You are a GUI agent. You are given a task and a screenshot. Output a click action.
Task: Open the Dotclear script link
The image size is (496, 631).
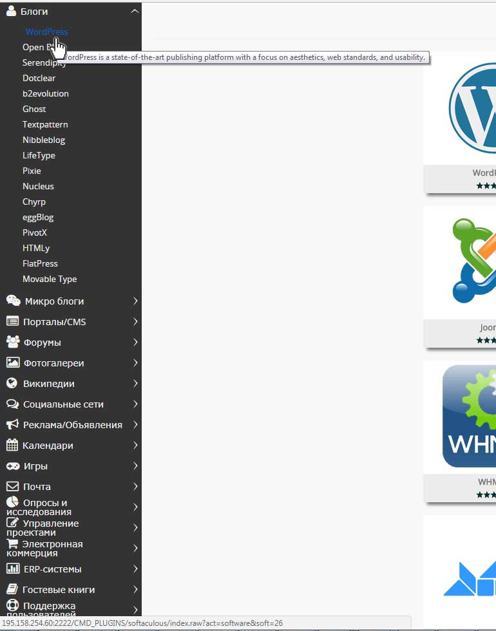click(x=39, y=78)
